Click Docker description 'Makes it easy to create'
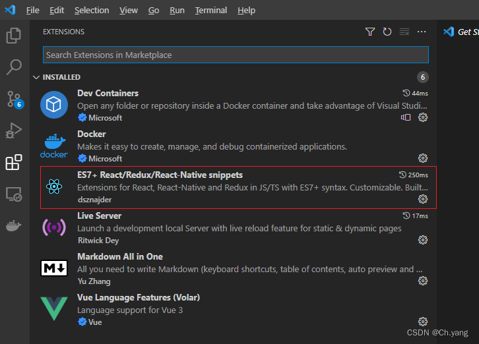 click(x=212, y=147)
